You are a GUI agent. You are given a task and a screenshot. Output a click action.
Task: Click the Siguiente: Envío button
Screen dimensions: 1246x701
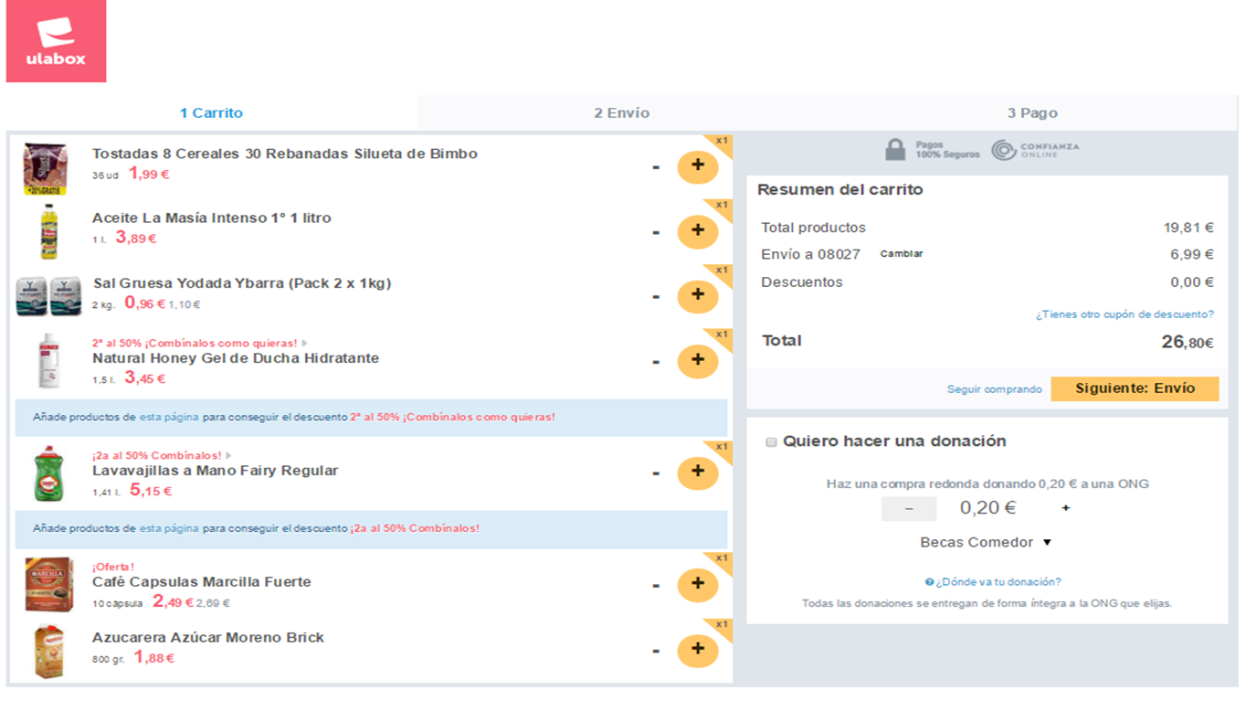(x=1135, y=388)
